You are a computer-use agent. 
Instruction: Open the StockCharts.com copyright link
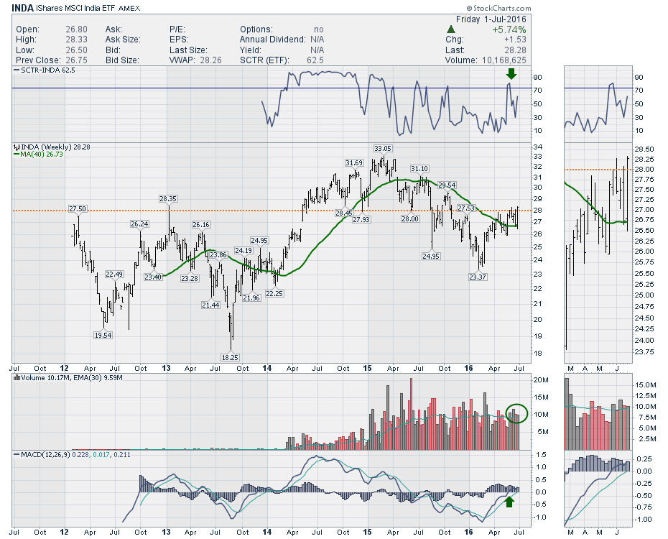click(x=499, y=8)
